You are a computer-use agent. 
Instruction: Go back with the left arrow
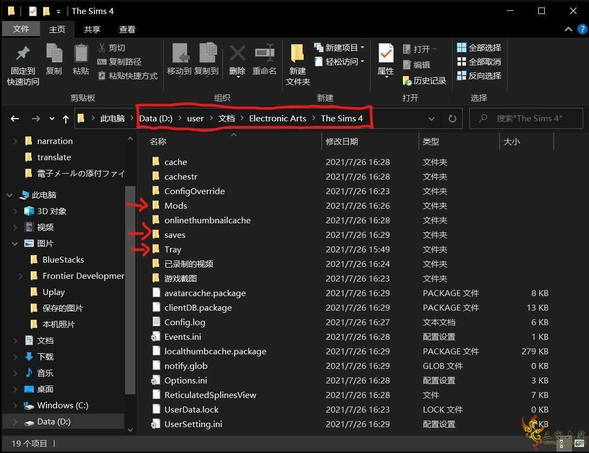pyautogui.click(x=15, y=119)
